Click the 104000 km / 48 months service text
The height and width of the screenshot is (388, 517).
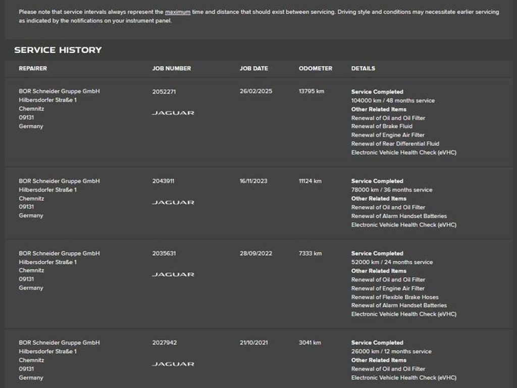393,101
